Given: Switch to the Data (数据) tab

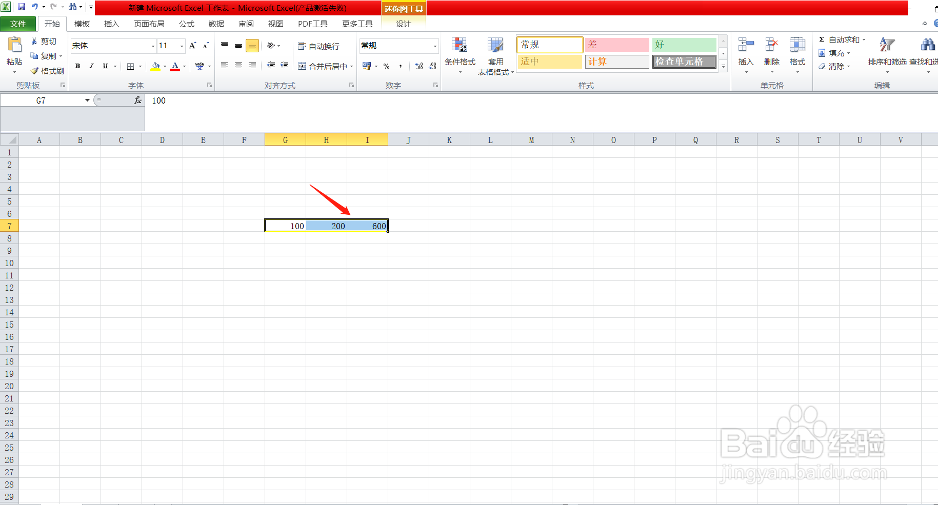Looking at the screenshot, I should point(216,24).
